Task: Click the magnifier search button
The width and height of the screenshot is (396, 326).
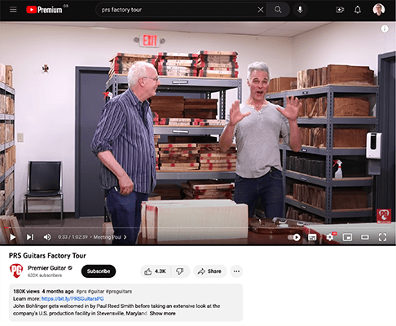Action: click(x=278, y=10)
